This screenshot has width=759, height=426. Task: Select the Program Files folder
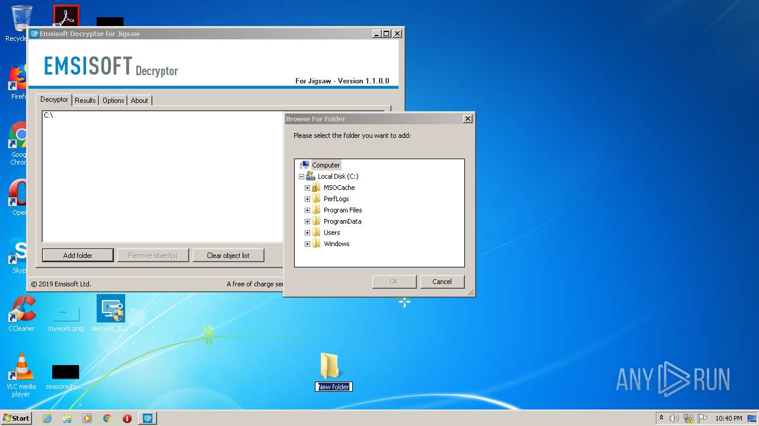click(343, 210)
